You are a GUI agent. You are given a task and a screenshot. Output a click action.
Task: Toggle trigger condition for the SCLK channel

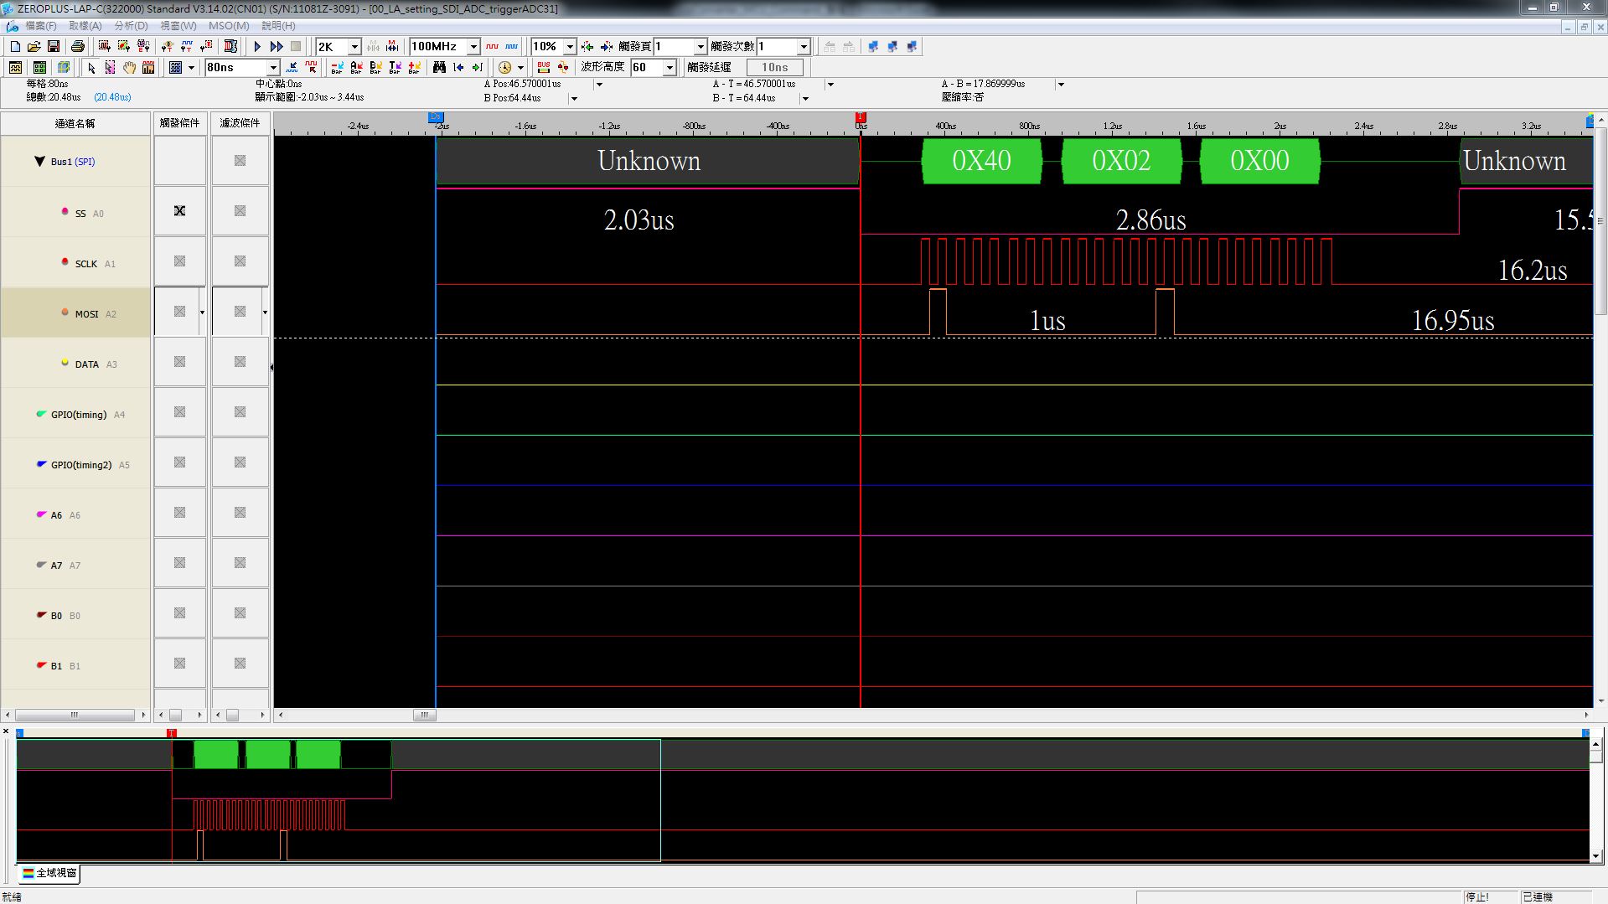[179, 261]
